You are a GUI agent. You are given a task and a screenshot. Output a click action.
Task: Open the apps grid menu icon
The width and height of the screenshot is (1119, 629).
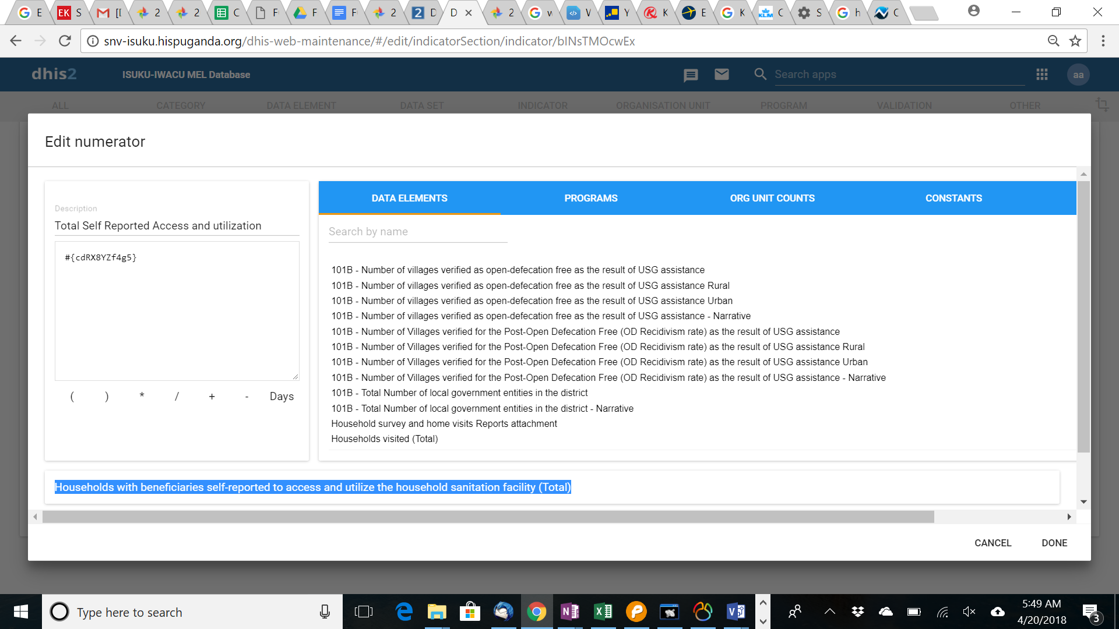point(1042,75)
